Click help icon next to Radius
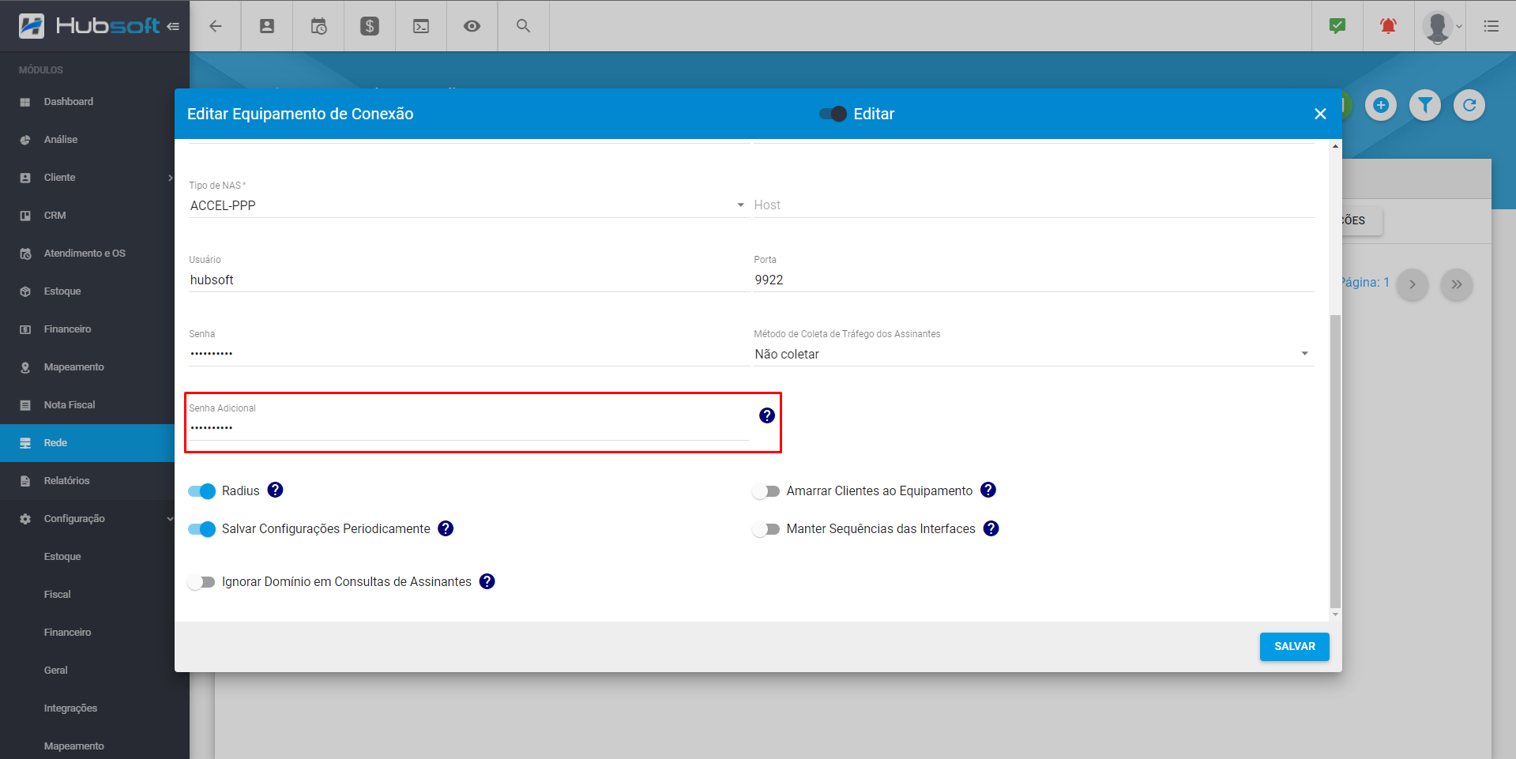This screenshot has height=759, width=1516. pyautogui.click(x=275, y=490)
